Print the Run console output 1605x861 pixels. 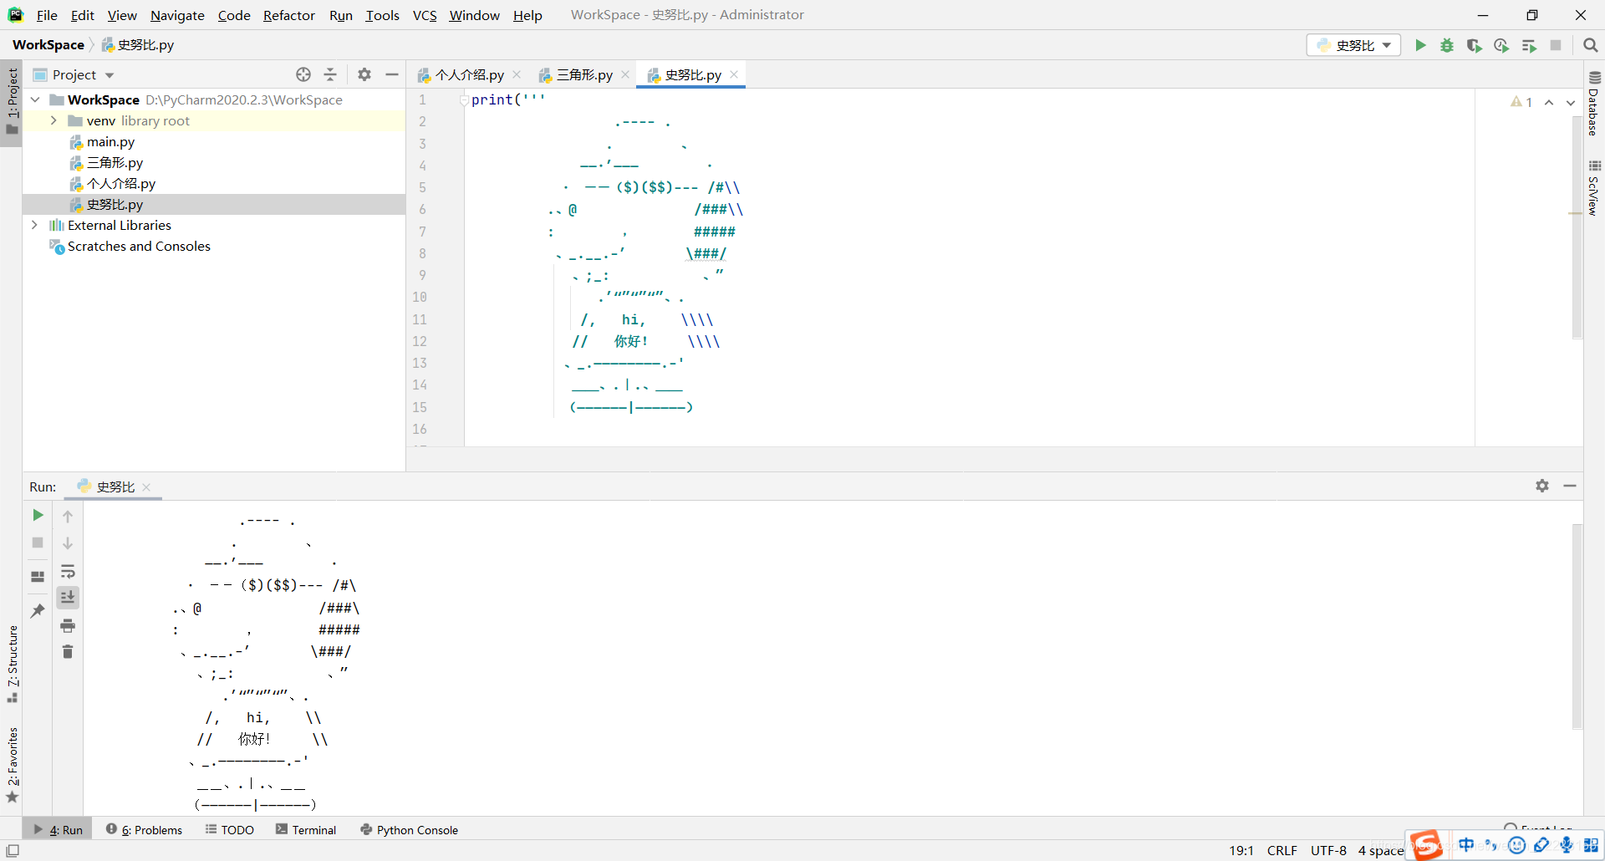(x=68, y=625)
